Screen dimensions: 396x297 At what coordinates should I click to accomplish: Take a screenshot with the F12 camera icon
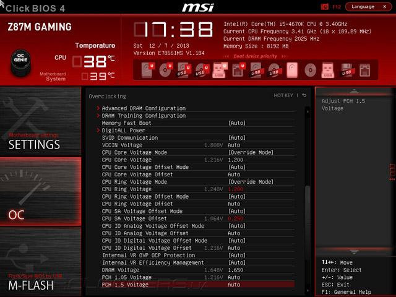[x=324, y=7]
